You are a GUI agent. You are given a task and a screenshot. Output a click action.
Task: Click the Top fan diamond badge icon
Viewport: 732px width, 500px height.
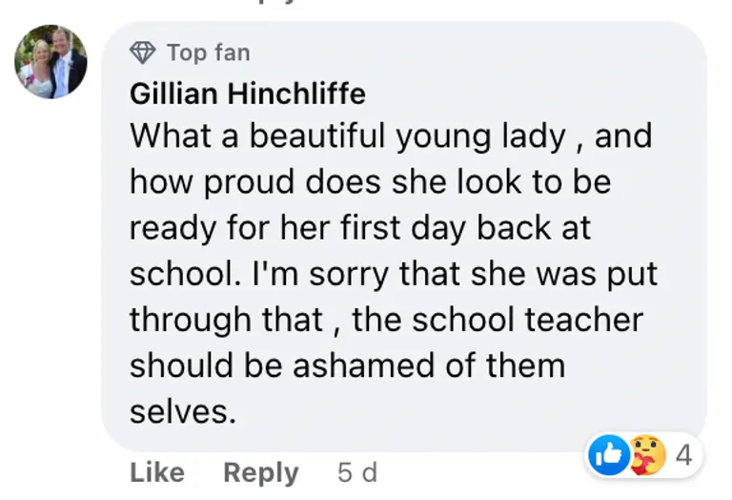[144, 52]
